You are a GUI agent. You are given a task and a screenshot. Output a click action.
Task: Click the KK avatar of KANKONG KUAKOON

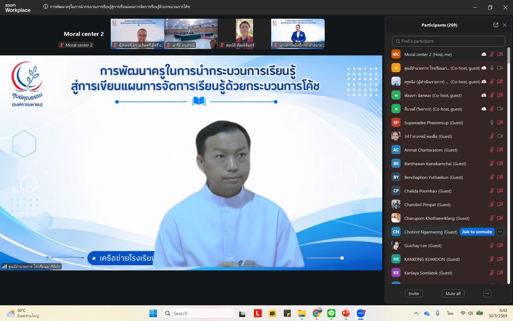tap(396, 259)
